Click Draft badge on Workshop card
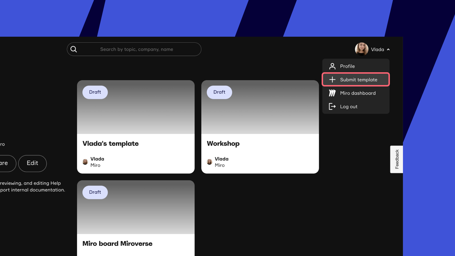 coord(219,92)
